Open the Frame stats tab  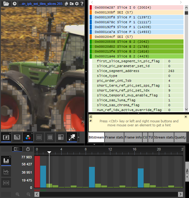[114, 137]
